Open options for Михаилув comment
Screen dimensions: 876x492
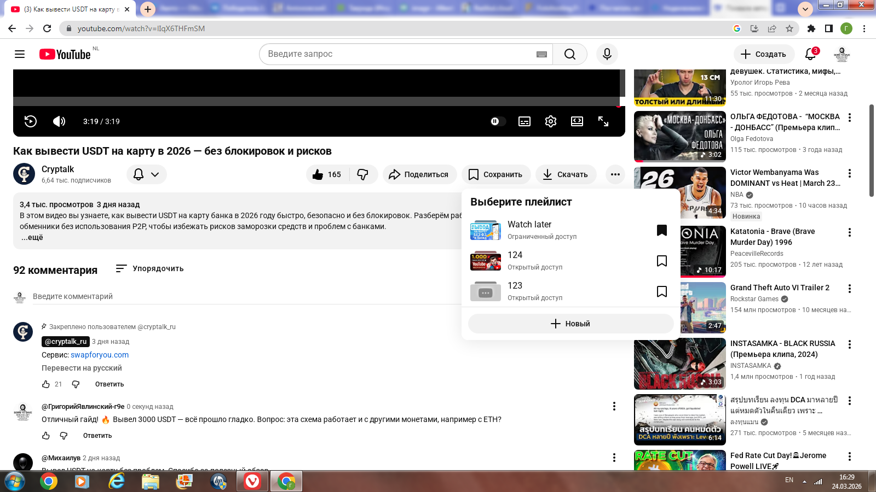614,458
